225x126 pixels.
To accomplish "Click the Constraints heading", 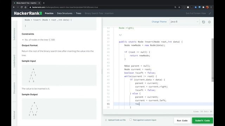I will click(x=28, y=34).
